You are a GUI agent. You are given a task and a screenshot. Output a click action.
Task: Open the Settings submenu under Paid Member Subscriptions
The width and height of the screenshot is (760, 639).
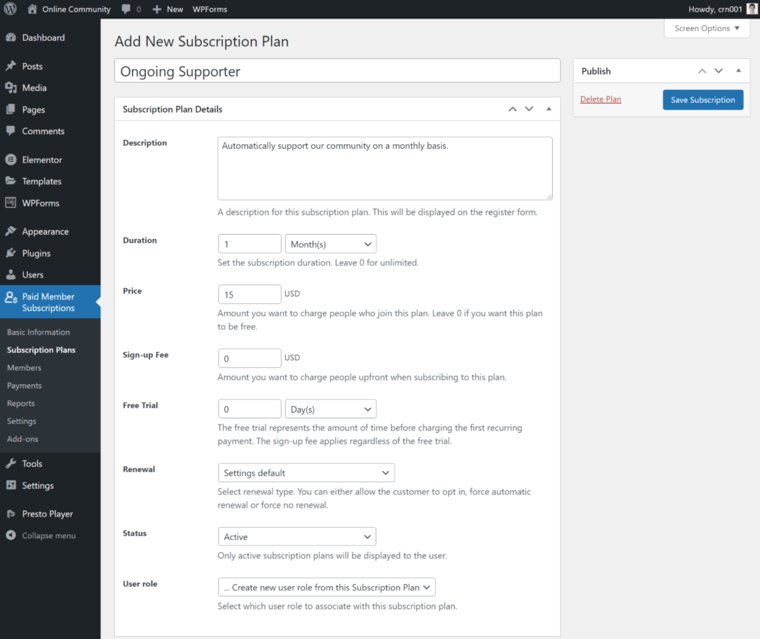(21, 421)
